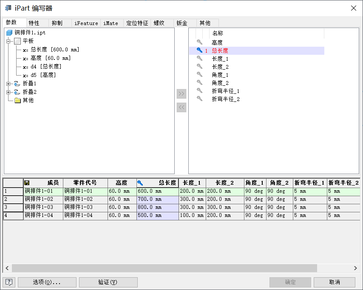The image size is (363, 290).
Task: Open the iMate tab
Action: coord(112,23)
